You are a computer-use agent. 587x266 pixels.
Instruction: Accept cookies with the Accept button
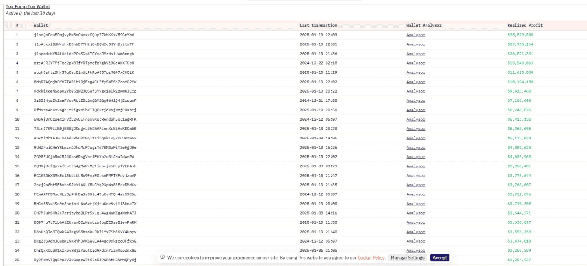pyautogui.click(x=440, y=258)
